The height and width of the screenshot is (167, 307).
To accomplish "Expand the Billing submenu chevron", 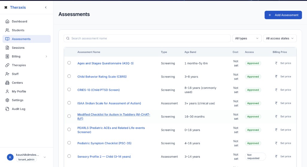I will [46, 56].
